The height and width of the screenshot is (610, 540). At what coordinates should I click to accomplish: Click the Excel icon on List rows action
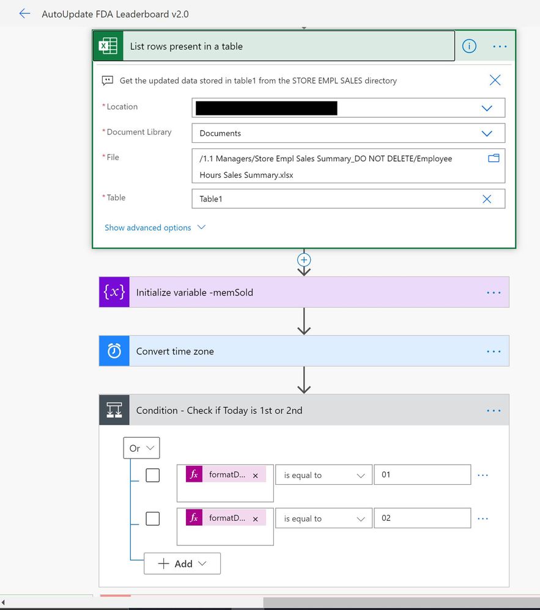point(108,46)
